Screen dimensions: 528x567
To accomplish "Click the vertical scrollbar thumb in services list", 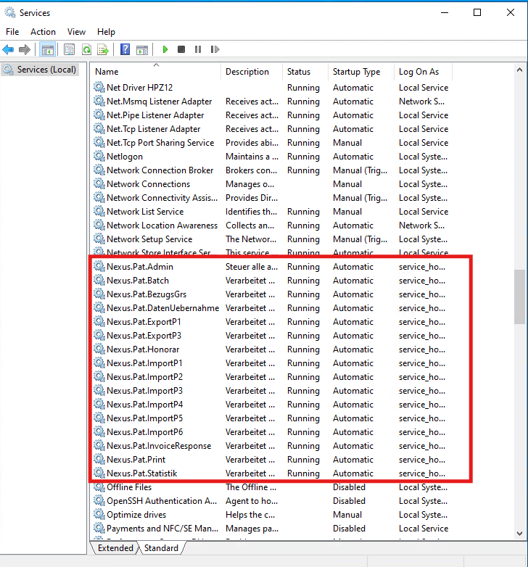I will coord(519,296).
